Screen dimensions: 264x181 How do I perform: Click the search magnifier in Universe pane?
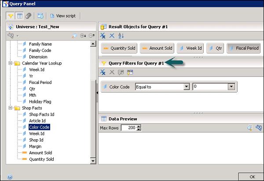coord(74,36)
